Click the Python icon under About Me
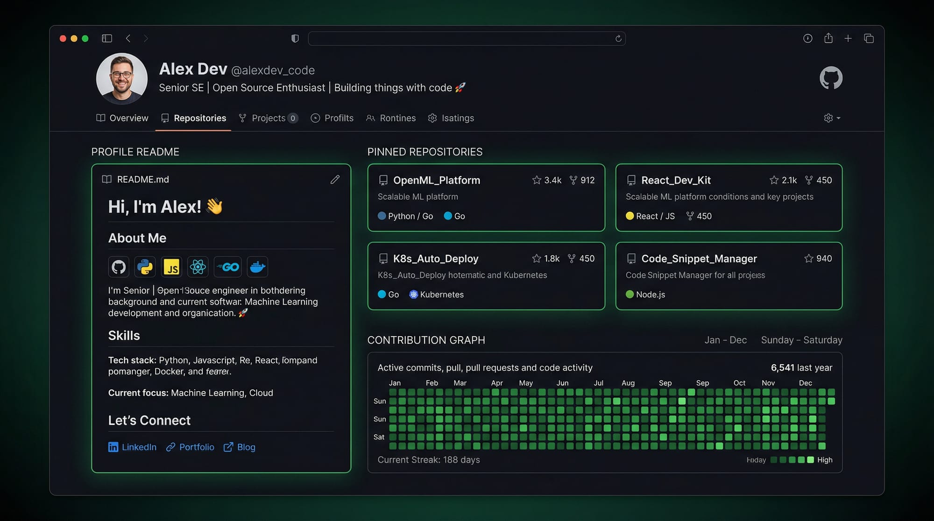 click(145, 267)
